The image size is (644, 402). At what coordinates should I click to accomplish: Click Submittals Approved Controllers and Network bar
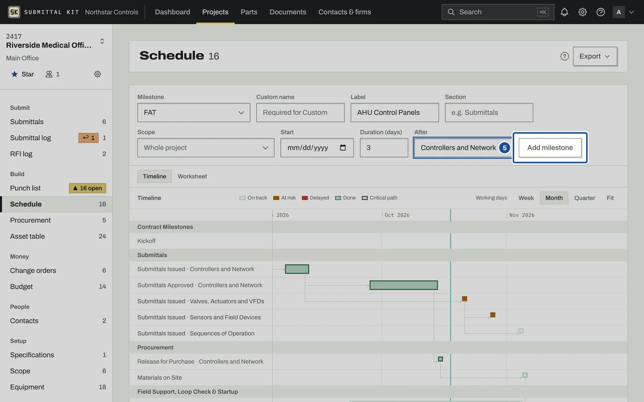(404, 285)
